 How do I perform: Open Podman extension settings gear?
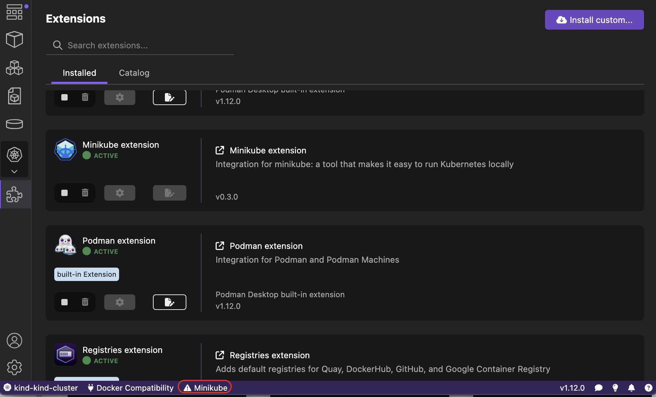[120, 302]
